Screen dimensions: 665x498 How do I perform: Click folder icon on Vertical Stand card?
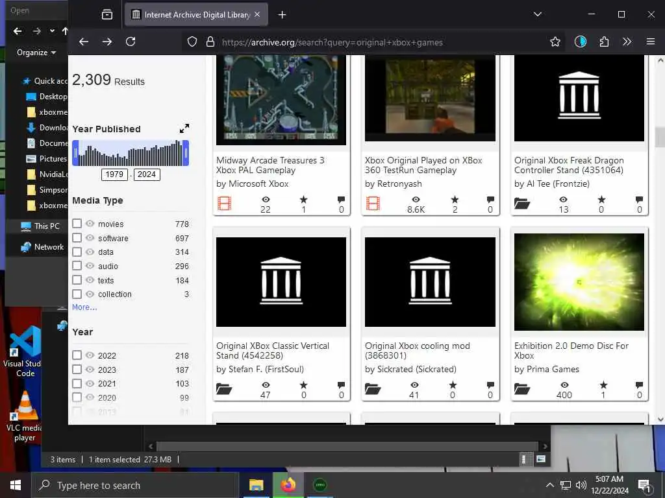(x=224, y=389)
